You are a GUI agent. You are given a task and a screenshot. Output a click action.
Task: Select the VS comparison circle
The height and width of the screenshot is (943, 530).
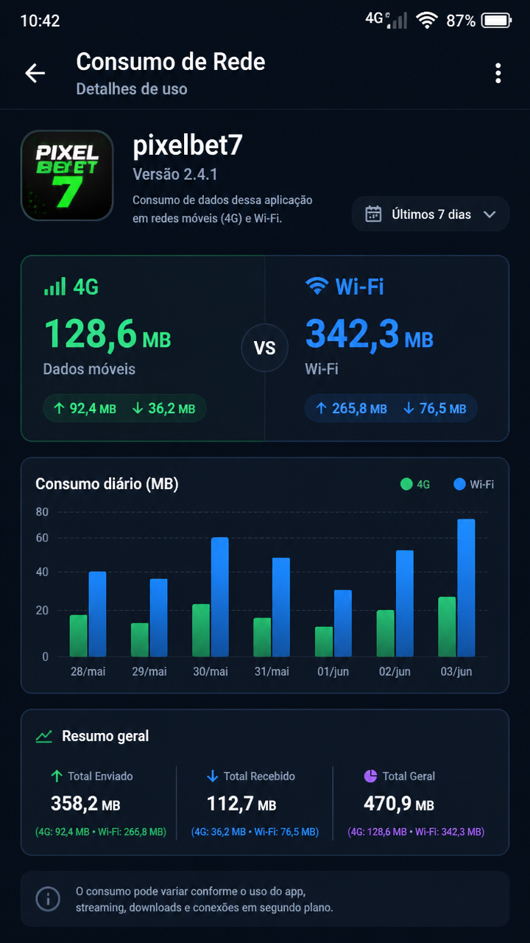click(264, 348)
